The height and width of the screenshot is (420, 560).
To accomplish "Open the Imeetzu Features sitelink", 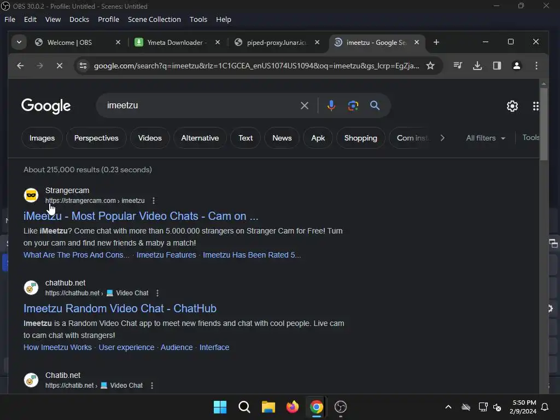I will point(166,255).
